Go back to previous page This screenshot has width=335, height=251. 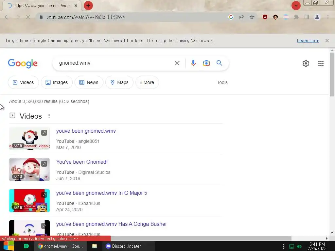(7, 17)
